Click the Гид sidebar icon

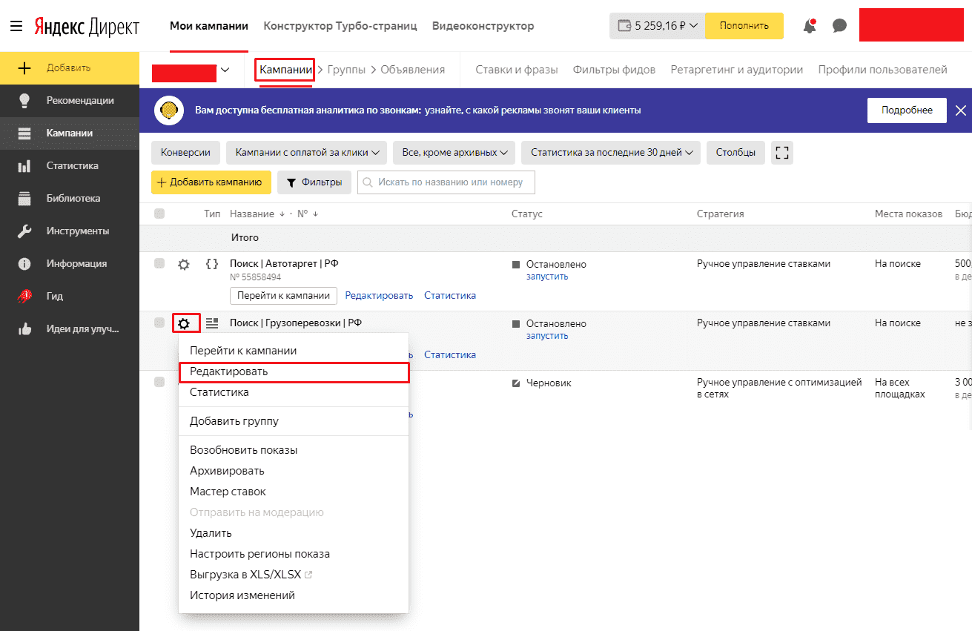point(24,296)
